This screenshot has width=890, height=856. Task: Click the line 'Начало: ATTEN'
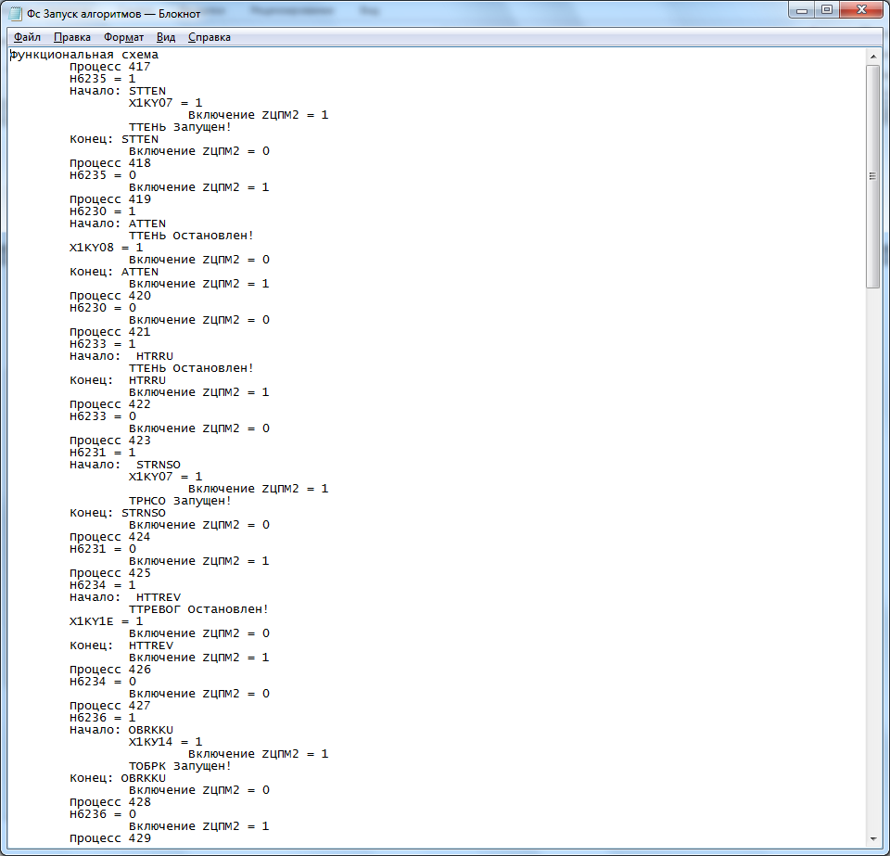click(118, 224)
